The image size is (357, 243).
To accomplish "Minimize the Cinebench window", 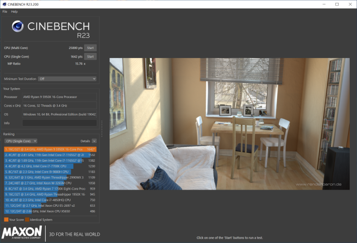I will (x=324, y=4).
